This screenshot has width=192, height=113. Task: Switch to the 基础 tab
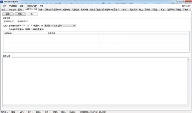(x=20, y=10)
